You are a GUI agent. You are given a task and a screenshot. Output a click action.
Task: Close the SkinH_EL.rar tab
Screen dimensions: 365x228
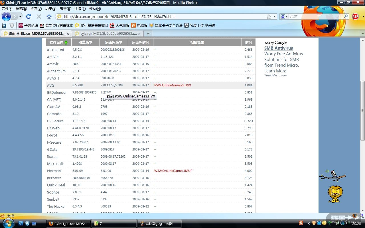[69, 33]
